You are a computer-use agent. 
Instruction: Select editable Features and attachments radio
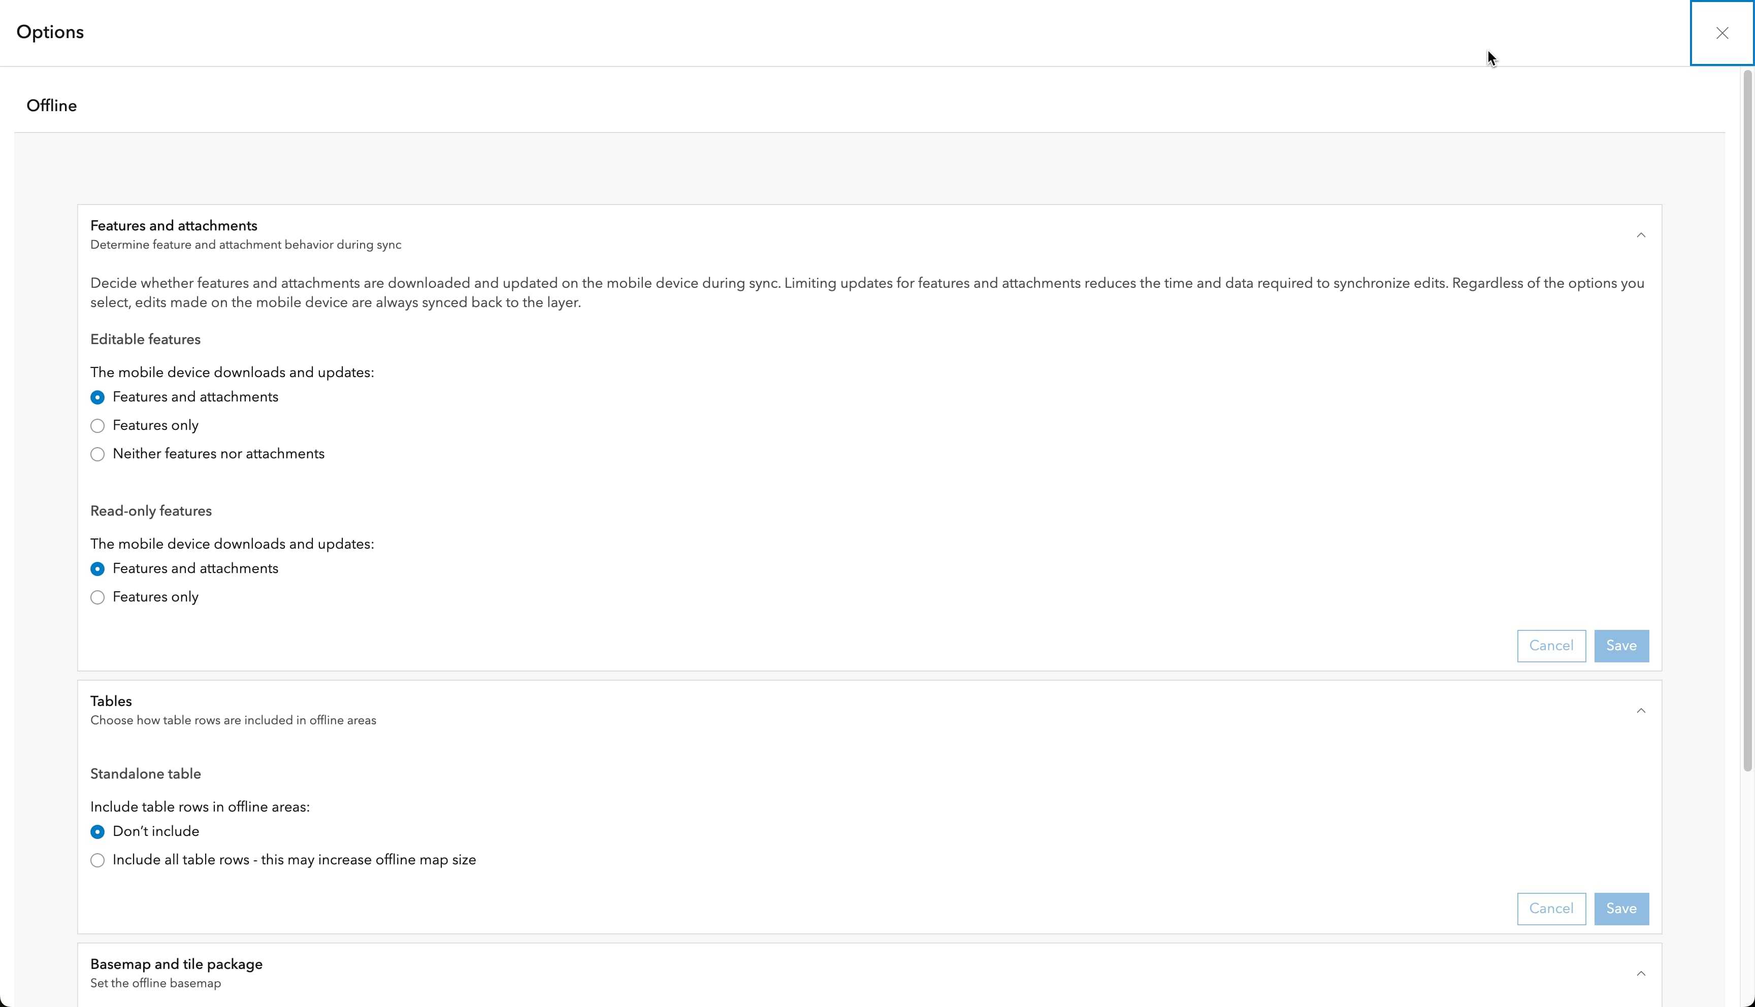point(97,398)
